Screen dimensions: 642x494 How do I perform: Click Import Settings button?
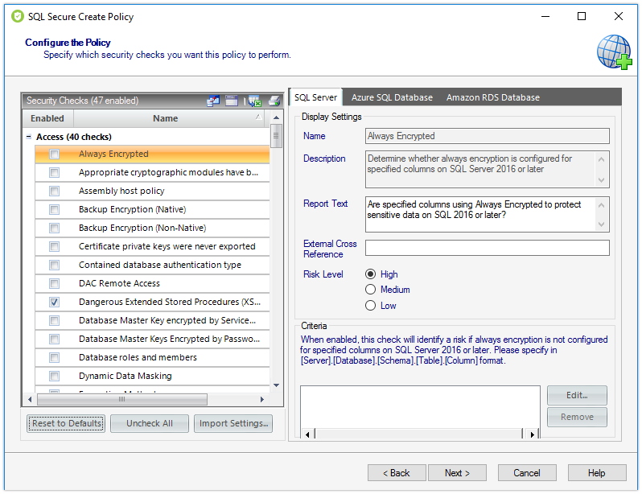pyautogui.click(x=233, y=423)
